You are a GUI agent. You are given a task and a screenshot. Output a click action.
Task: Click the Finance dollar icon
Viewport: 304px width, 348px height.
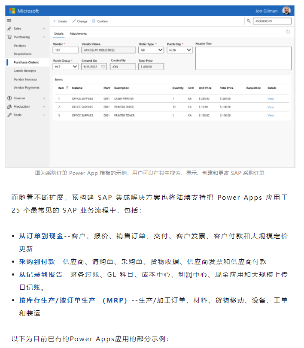coord(9,98)
